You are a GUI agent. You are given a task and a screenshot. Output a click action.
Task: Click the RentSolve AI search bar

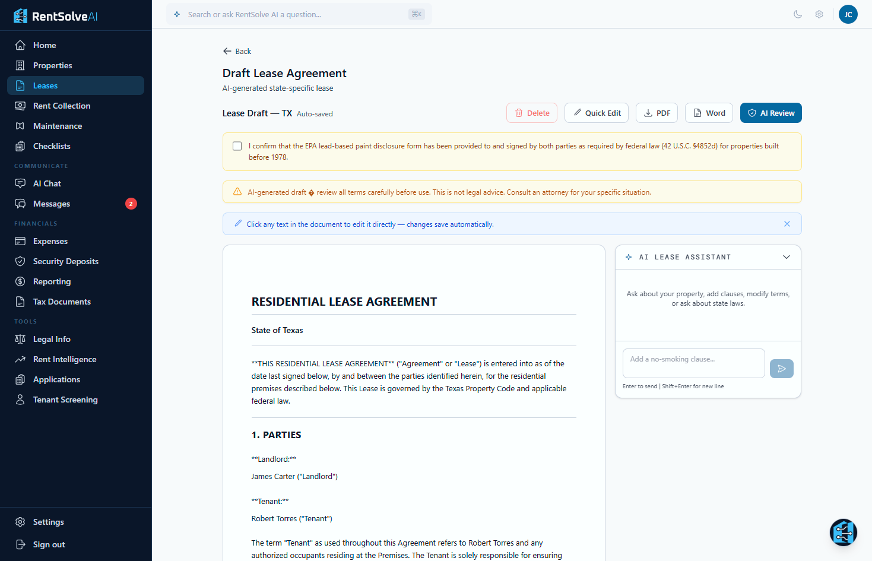[x=297, y=14]
